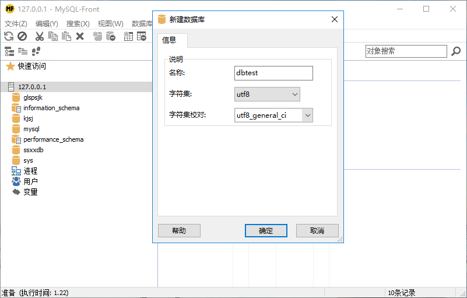Click the 快速访问 label
This screenshot has height=298, width=467.
[x=32, y=66]
